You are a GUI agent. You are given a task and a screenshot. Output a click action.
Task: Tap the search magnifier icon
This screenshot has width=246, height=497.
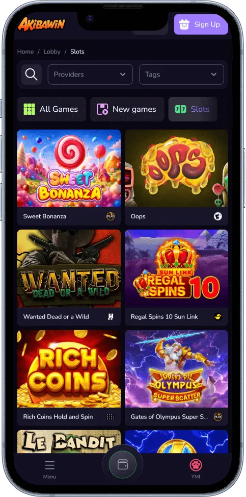coord(31,74)
